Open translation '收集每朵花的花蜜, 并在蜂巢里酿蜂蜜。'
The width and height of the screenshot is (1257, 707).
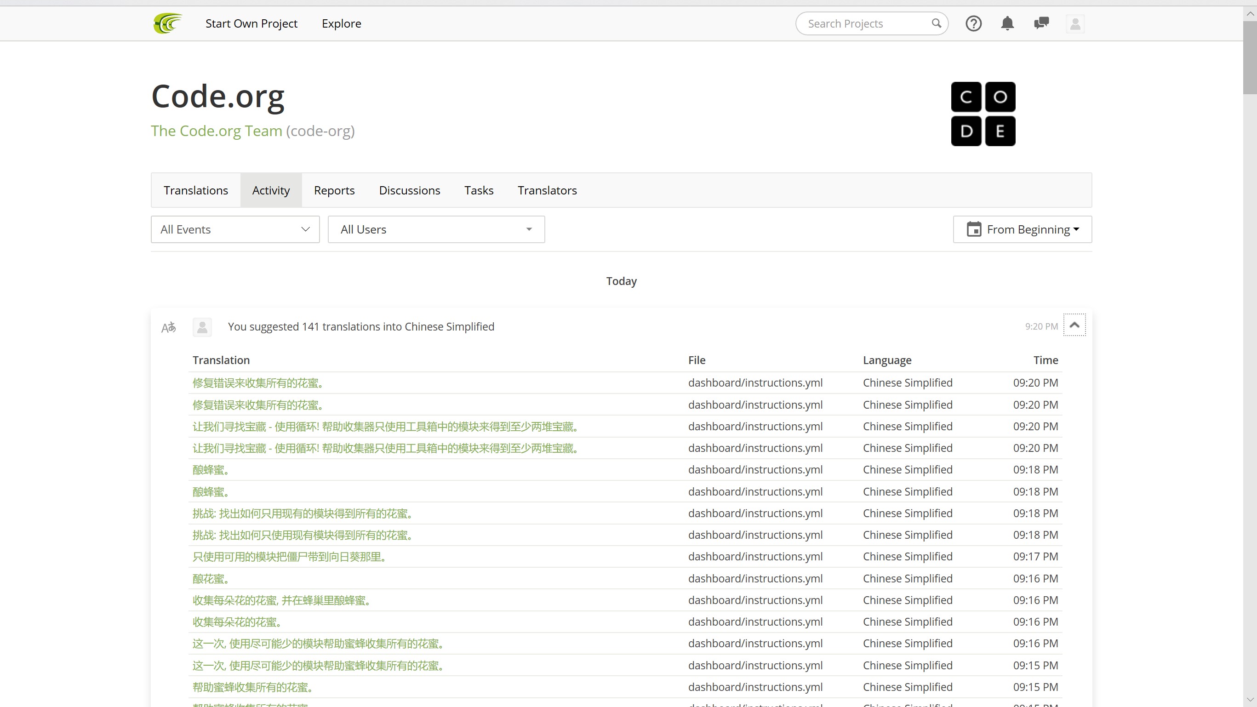tap(281, 600)
